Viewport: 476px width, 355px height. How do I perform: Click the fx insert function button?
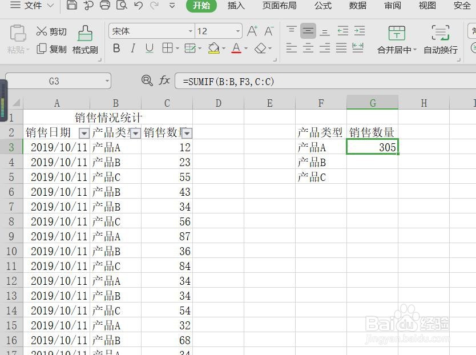coord(164,80)
